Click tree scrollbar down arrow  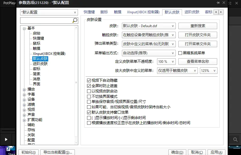76,143
